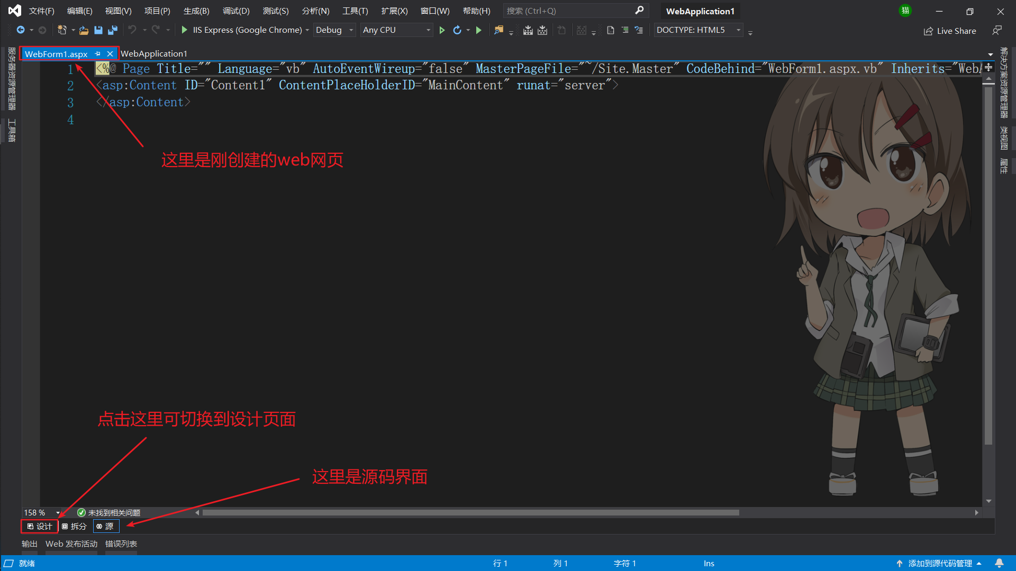Image resolution: width=1016 pixels, height=571 pixels.
Task: Click 拆分 split view button
Action: point(75,526)
